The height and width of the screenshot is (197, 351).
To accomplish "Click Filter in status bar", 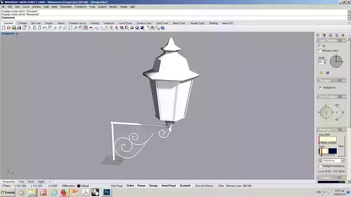I will [221, 186].
